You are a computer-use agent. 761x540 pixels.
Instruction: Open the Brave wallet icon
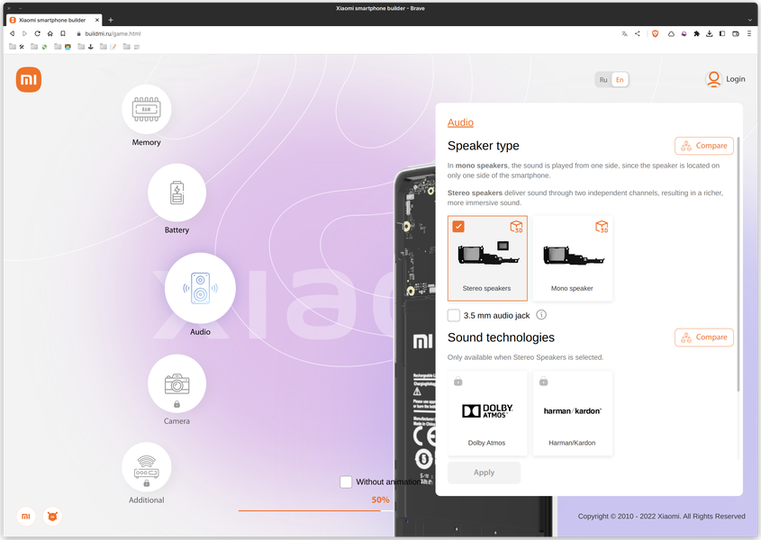click(736, 33)
